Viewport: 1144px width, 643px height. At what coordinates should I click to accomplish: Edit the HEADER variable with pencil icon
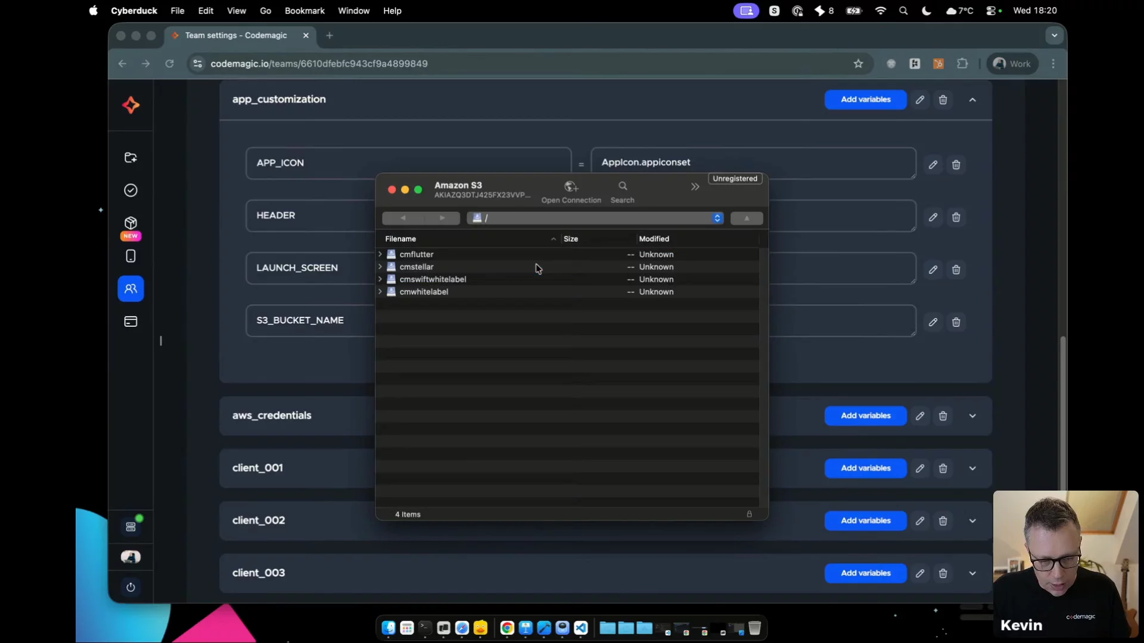coord(932,217)
